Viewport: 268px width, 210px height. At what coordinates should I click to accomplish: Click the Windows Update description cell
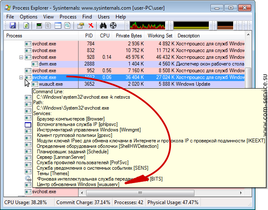click(193, 84)
